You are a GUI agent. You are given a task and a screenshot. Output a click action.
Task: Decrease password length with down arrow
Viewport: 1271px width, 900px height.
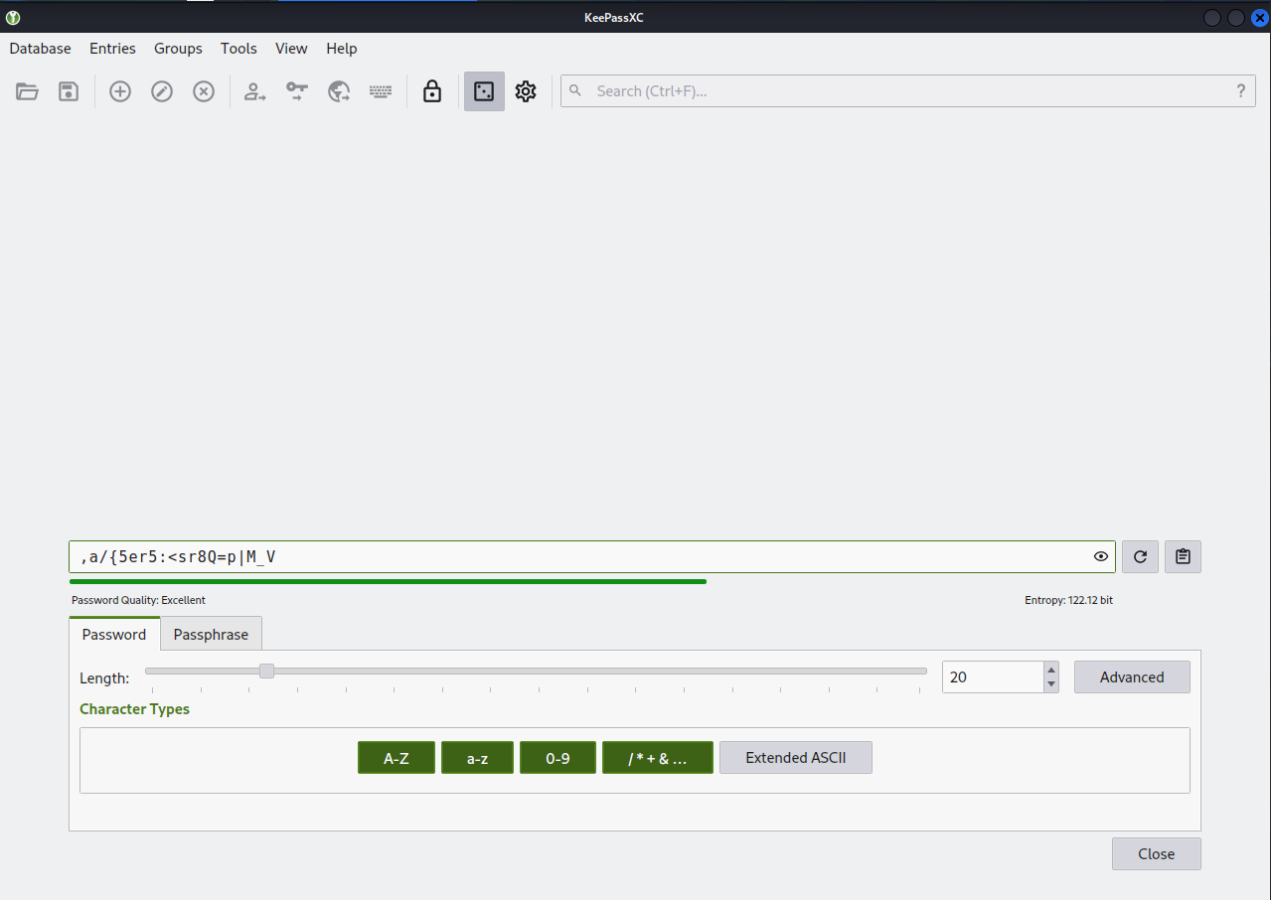[x=1051, y=684]
